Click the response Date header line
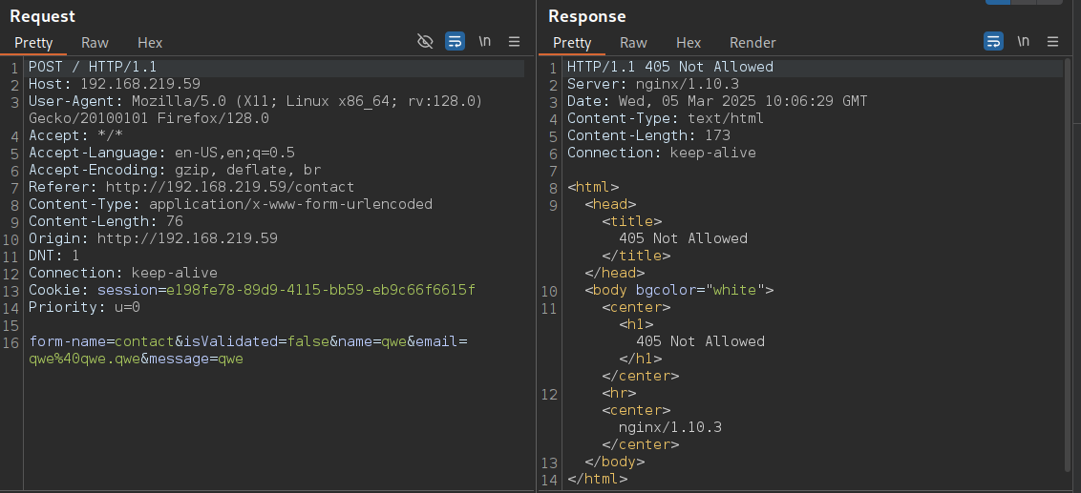 coord(717,101)
